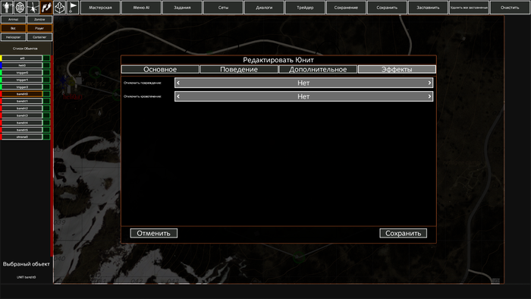Screen dimensions: 531x299
Task: Open the Трейдер menu
Action: pyautogui.click(x=305, y=8)
